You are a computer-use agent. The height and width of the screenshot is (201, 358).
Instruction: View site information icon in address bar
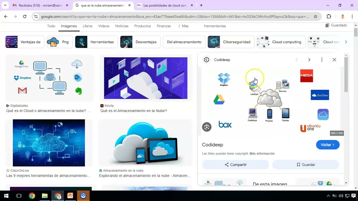pos(36,16)
